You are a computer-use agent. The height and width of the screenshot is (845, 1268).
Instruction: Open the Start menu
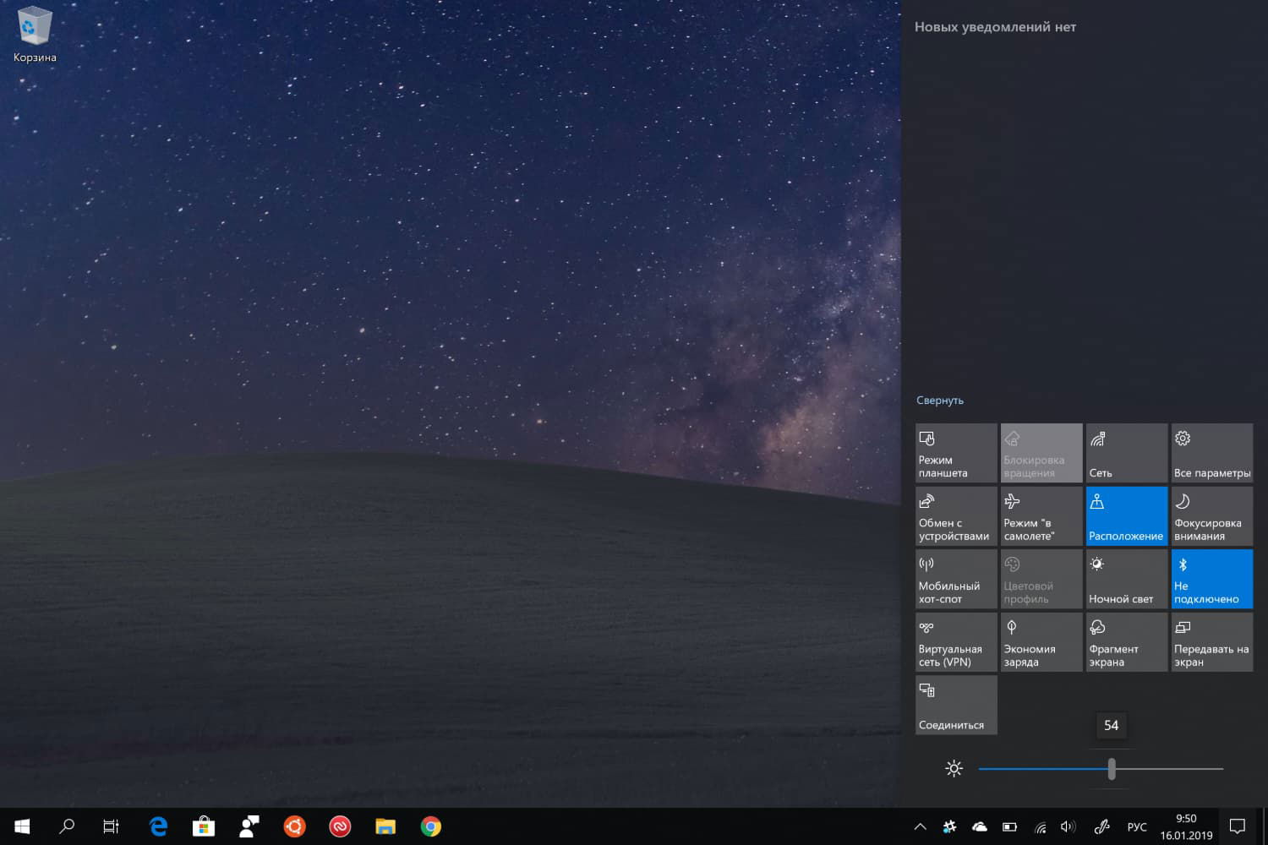click(20, 826)
